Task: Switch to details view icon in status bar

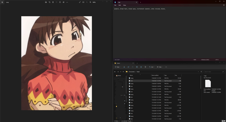Action: [223, 121]
